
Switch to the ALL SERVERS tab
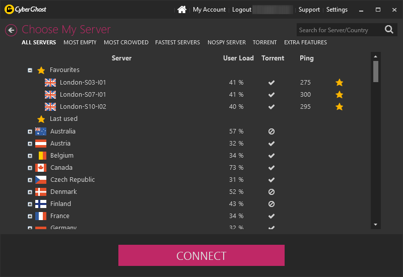coord(39,42)
